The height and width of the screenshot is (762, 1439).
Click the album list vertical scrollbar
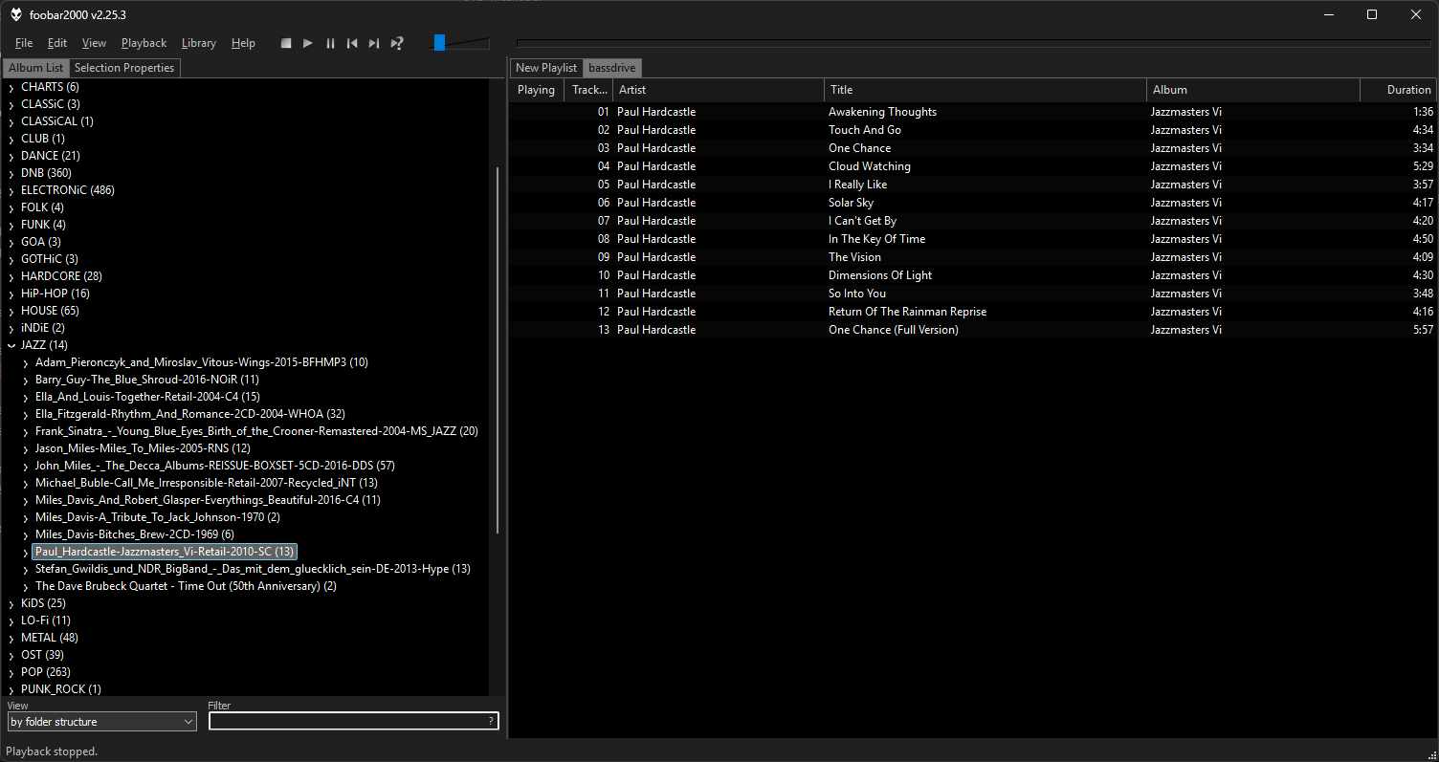coord(497,349)
